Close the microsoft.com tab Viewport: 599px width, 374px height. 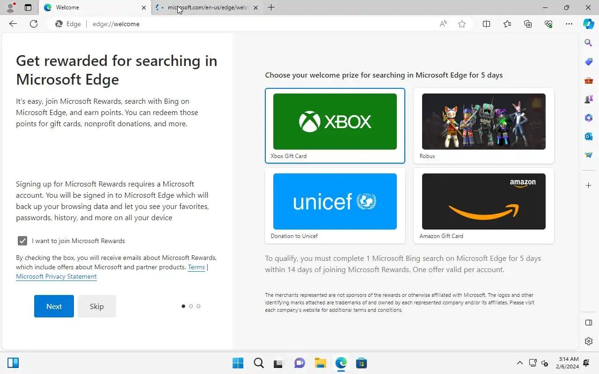click(x=256, y=7)
